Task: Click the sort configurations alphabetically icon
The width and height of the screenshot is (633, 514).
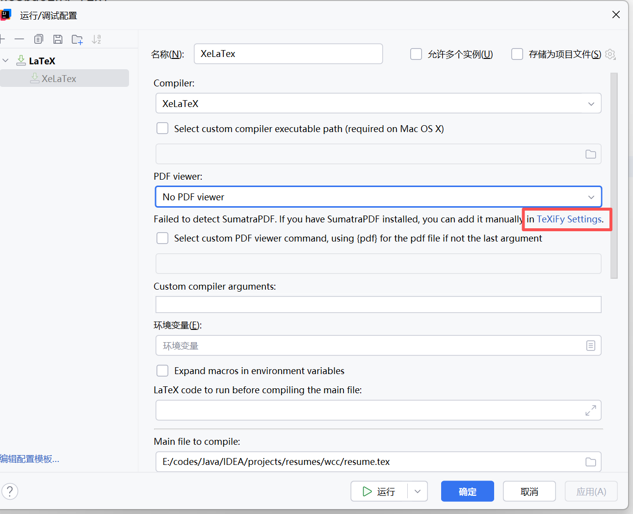Action: 96,39
